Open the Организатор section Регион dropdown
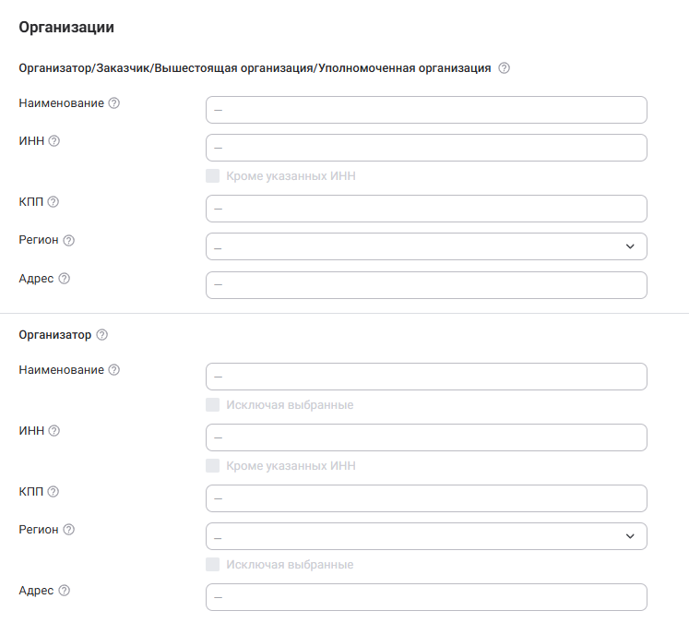 (x=426, y=536)
